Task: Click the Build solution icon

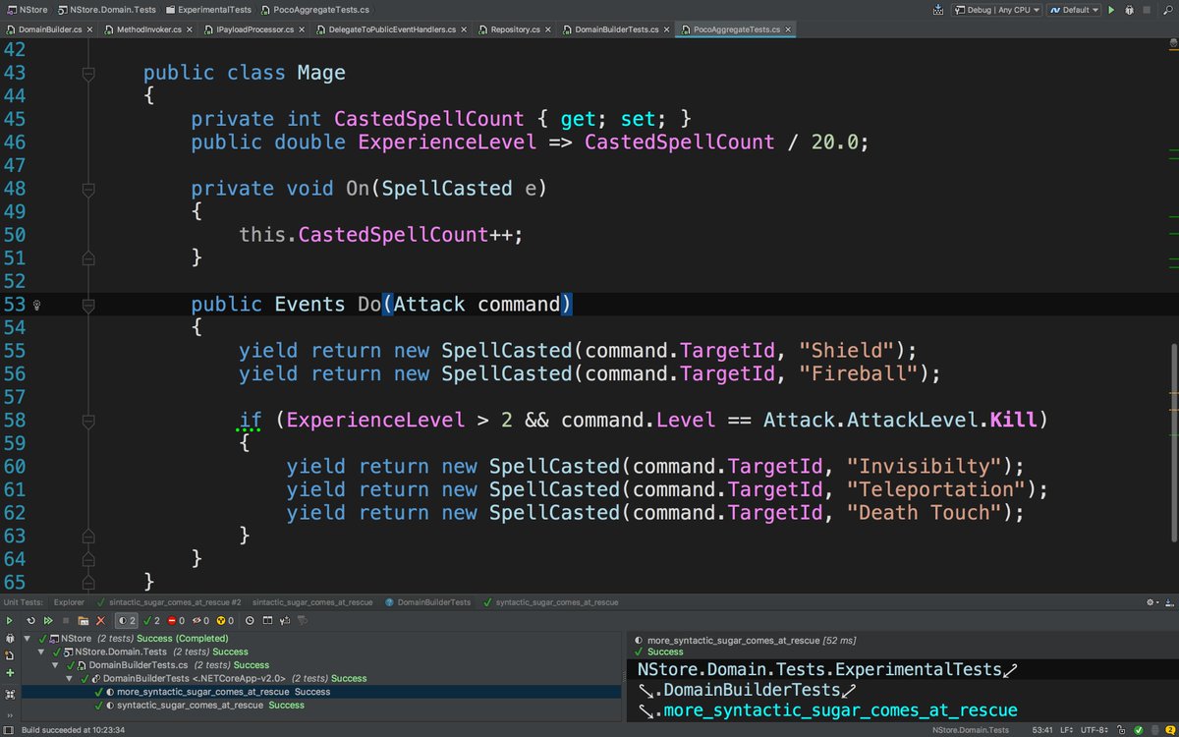Action: 938,10
